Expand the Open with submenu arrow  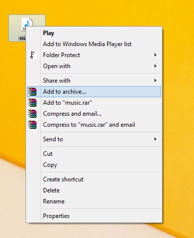coord(155,66)
